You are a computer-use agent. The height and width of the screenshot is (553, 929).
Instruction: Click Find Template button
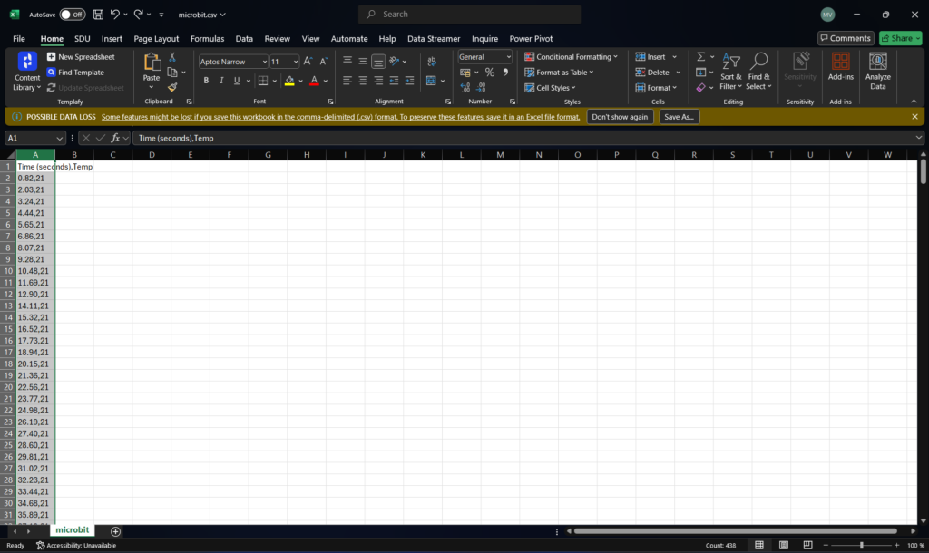point(75,73)
